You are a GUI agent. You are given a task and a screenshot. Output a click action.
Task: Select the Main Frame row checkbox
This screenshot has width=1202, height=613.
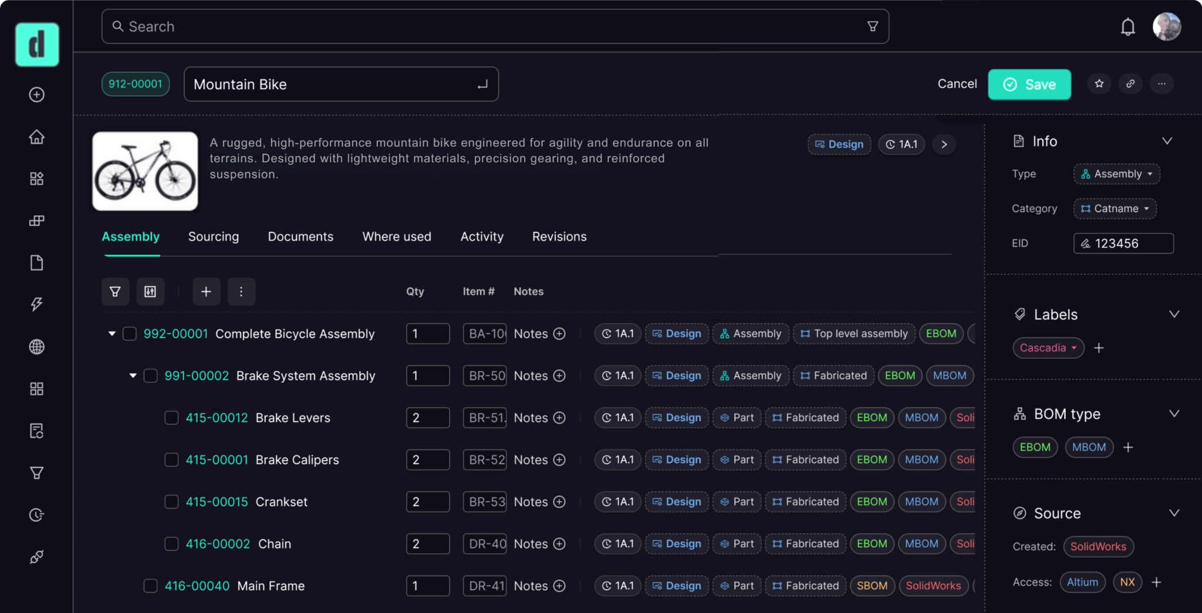[150, 586]
